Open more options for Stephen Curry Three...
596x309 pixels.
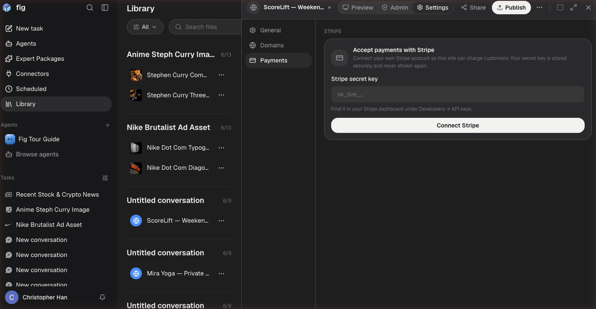tap(221, 95)
